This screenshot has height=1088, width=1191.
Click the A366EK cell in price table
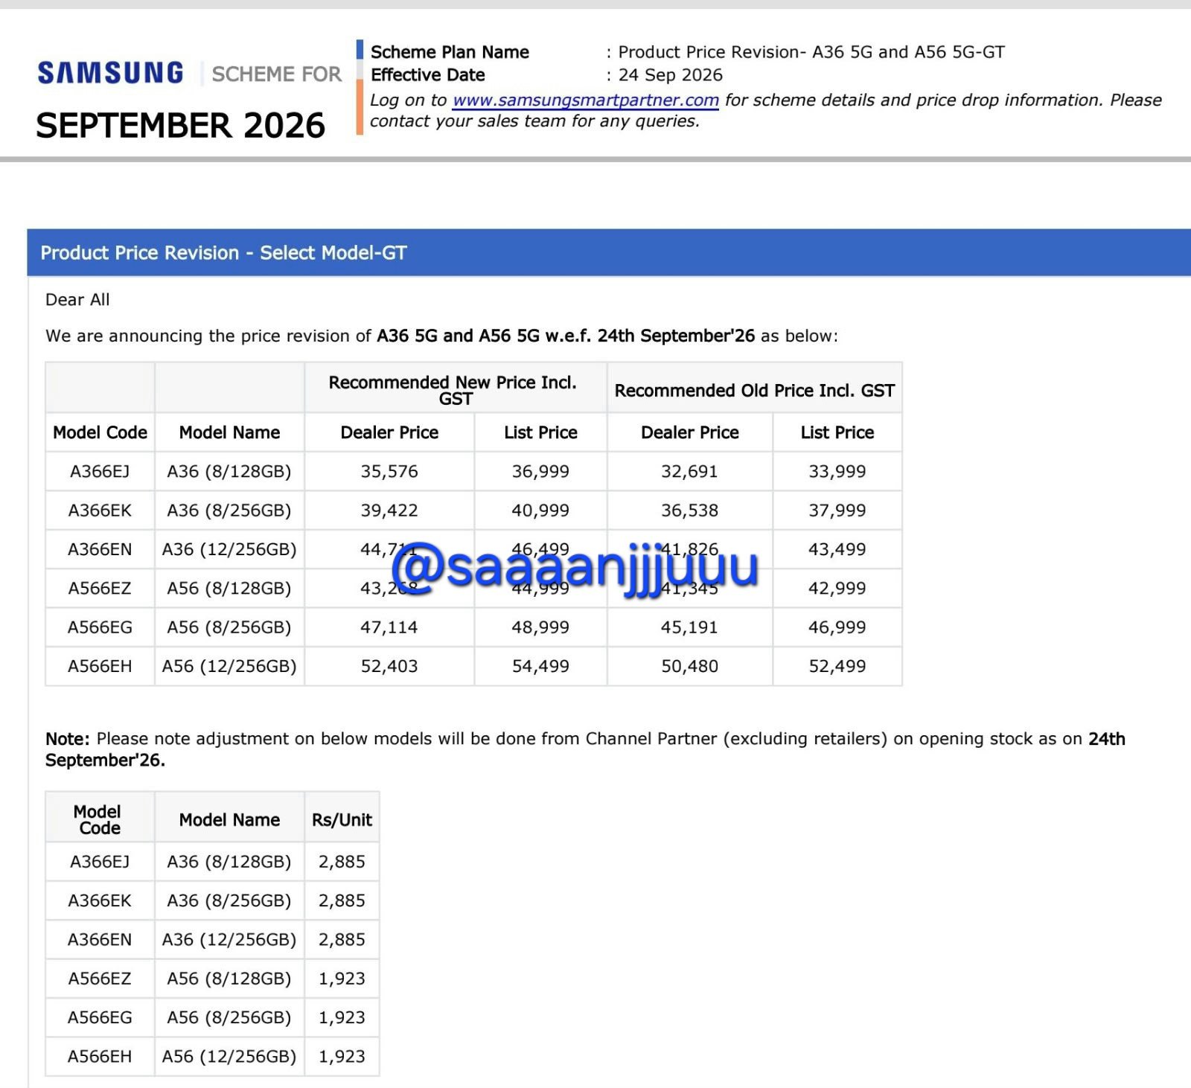[x=100, y=511]
